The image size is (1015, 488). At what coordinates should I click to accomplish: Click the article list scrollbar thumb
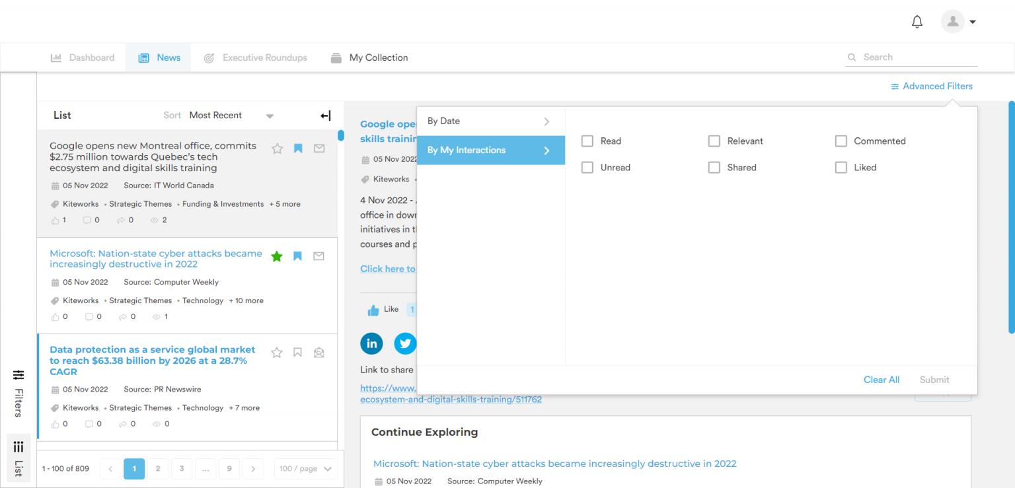(341, 135)
